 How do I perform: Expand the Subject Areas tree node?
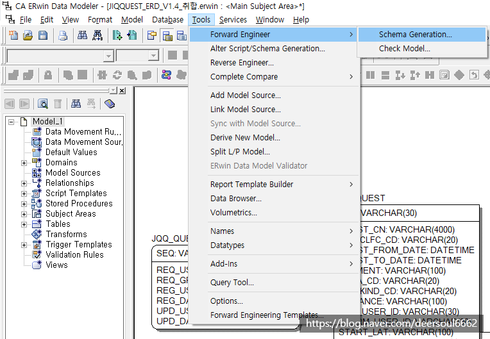24,215
